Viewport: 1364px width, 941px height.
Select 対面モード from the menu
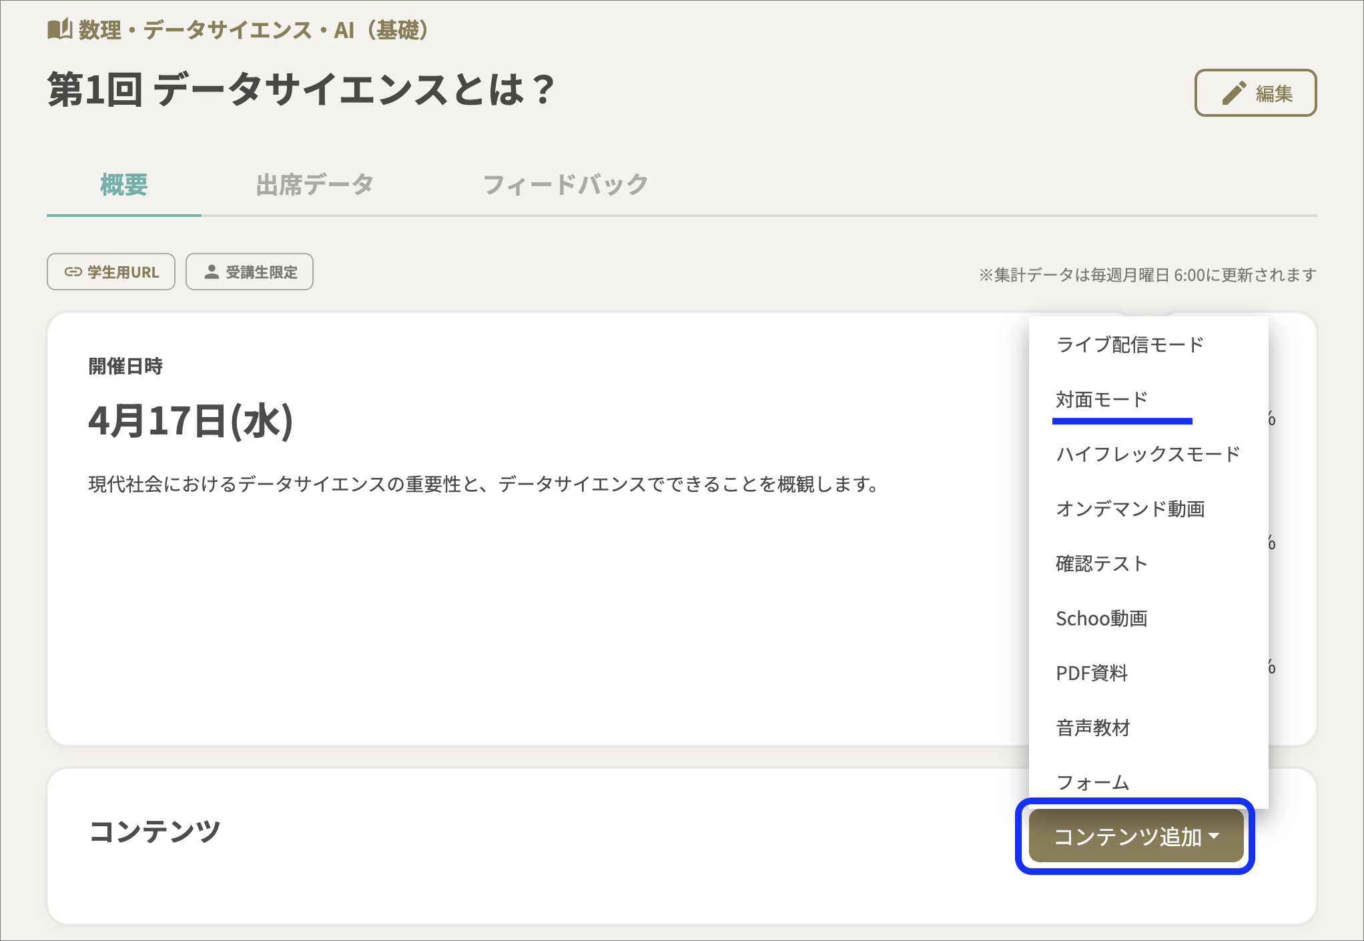click(x=1148, y=399)
